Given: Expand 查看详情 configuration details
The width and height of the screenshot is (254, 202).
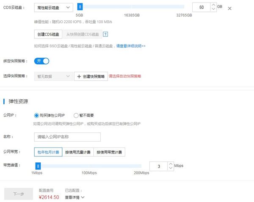Looking at the screenshot, I should click(75, 197).
